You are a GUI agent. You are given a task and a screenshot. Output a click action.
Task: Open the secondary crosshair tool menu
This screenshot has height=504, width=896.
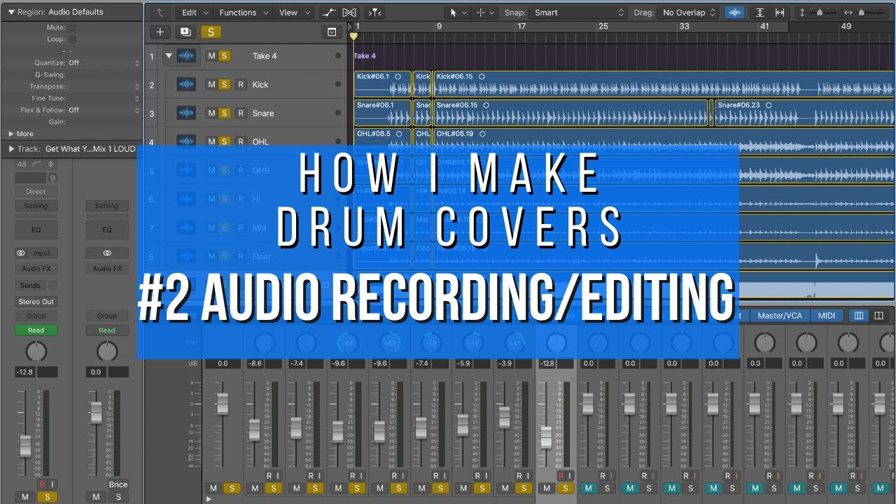(x=485, y=12)
